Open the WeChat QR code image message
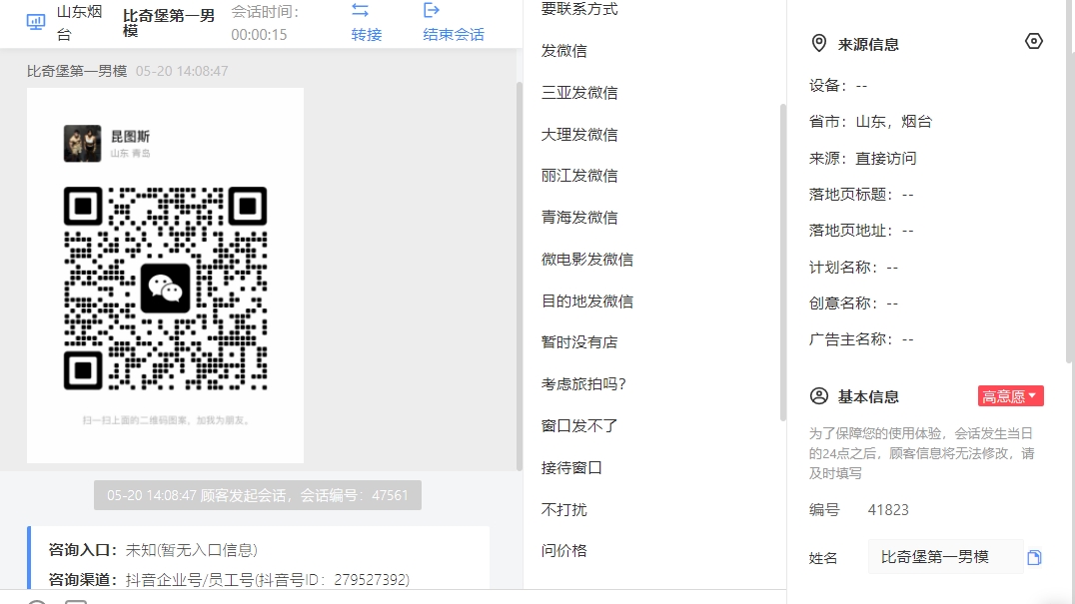The image size is (1075, 604). (165, 276)
